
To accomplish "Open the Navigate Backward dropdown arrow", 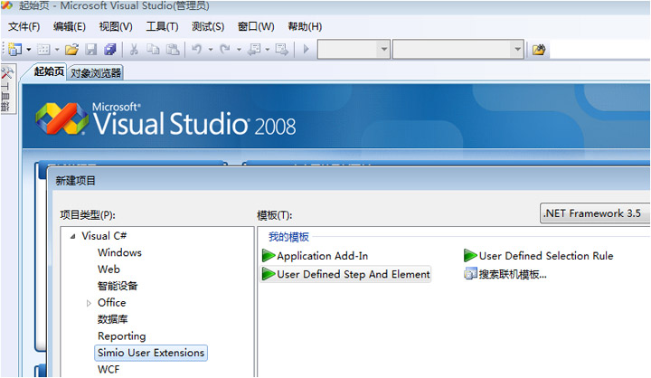I will pyautogui.click(x=268, y=50).
